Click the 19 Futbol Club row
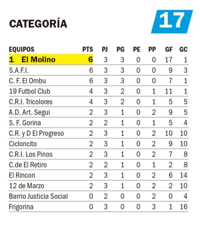Viewport: 200px width, 225px height. [x=98, y=91]
